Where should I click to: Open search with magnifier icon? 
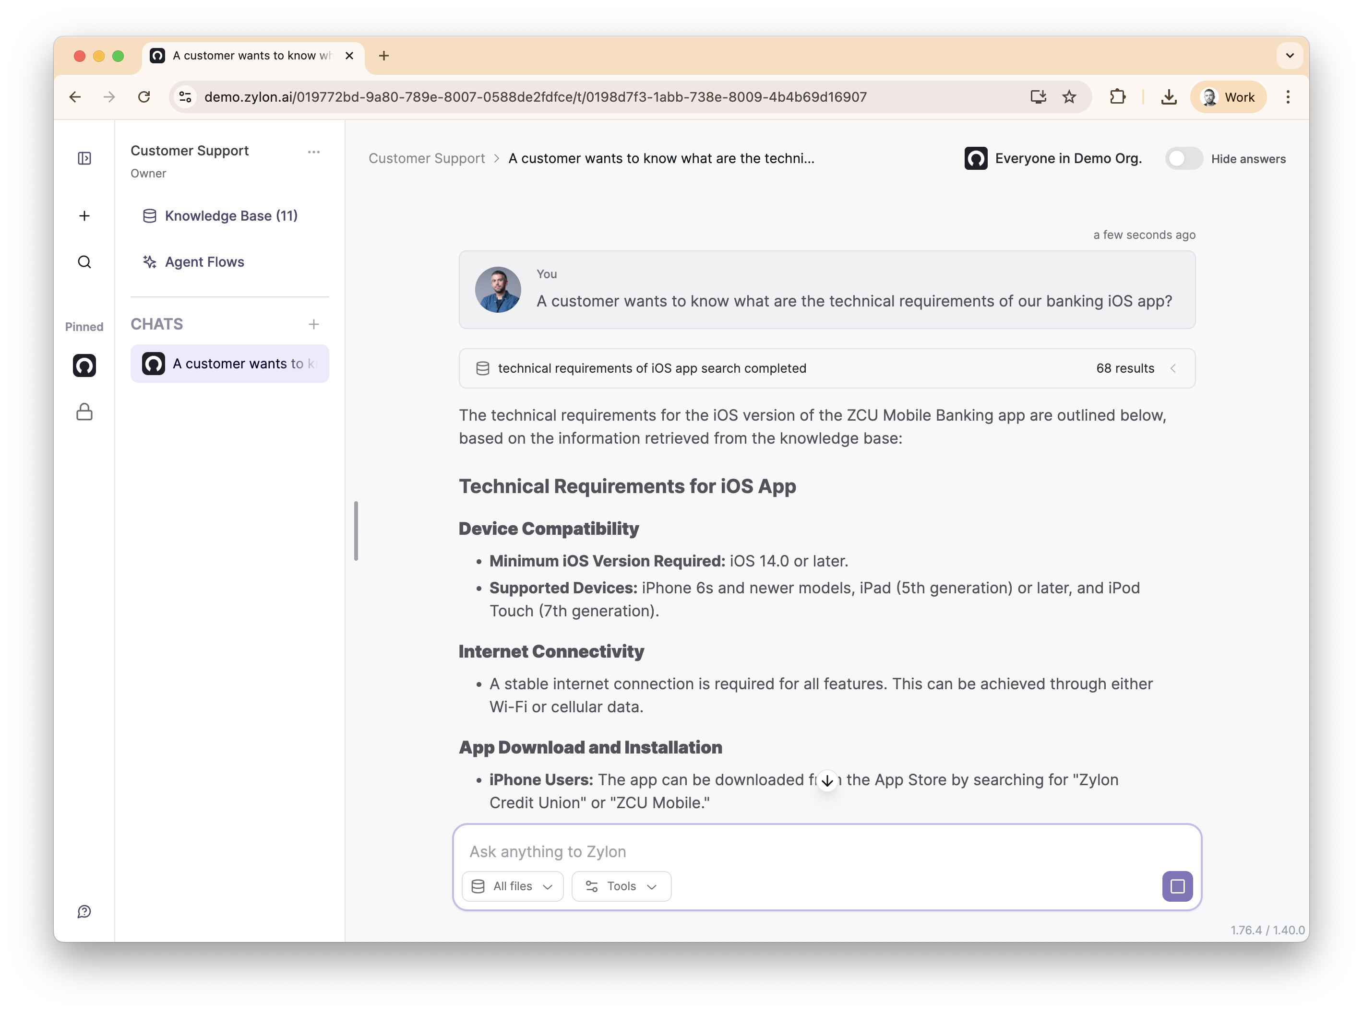[84, 262]
